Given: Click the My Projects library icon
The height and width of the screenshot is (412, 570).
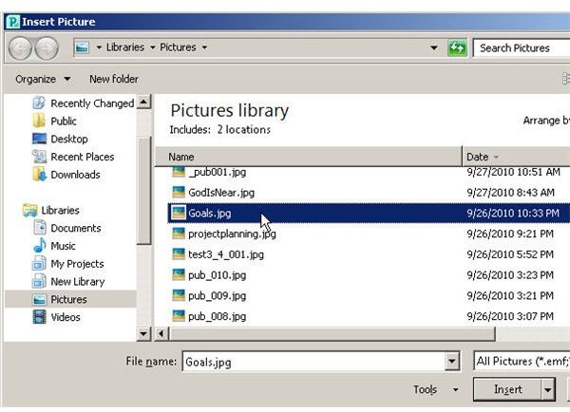Looking at the screenshot, I should pyautogui.click(x=39, y=263).
